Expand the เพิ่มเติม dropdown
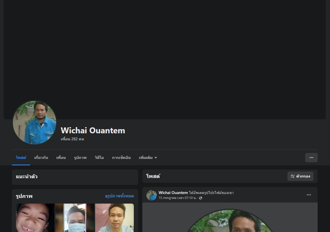The width and height of the screenshot is (330, 232). point(148,158)
